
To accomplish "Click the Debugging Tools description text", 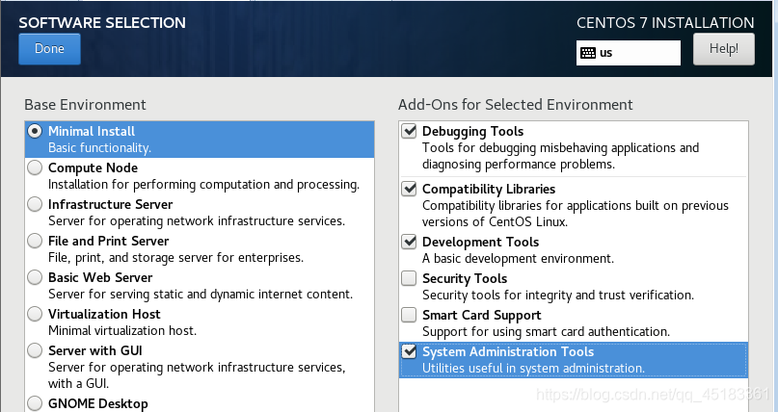I will click(560, 155).
